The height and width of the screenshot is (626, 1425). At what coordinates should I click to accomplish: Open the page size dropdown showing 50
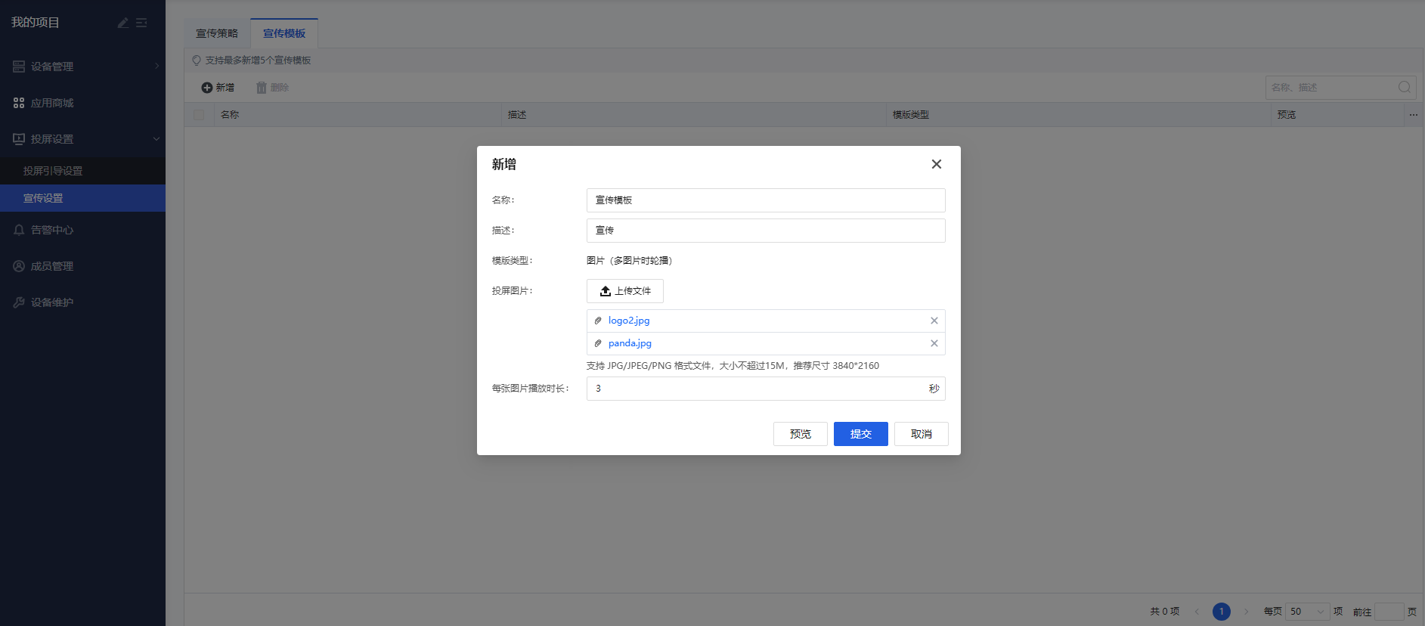(1307, 612)
